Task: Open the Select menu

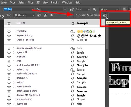Action: coord(22,2)
